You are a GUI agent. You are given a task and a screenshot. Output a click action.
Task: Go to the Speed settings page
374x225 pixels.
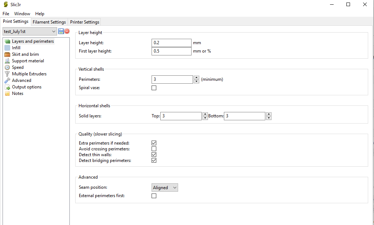pos(17,67)
